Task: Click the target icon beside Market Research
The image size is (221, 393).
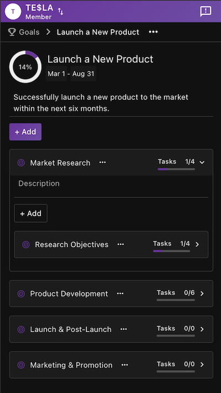Action: pos(21,162)
